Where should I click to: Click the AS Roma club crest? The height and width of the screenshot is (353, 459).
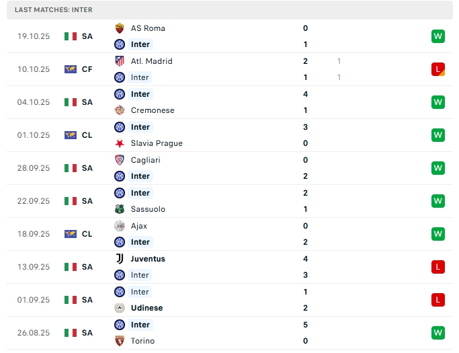pyautogui.click(x=120, y=28)
